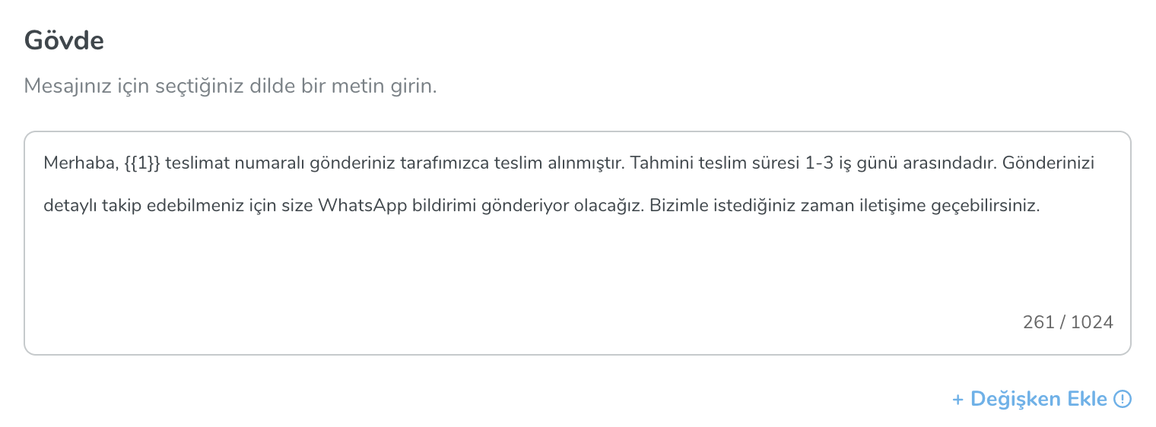Click the word detaylı starting the second line
Image resolution: width=1156 pixels, height=427 pixels.
(69, 206)
